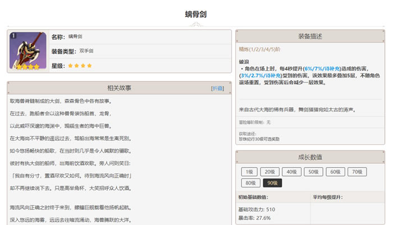Switch growth stats to 60级

335,172
